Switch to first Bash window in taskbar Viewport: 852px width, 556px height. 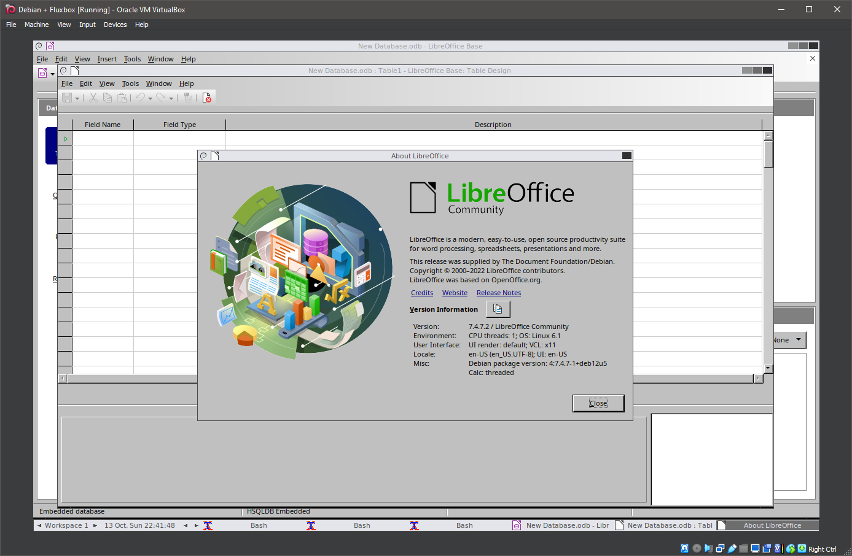tap(259, 525)
